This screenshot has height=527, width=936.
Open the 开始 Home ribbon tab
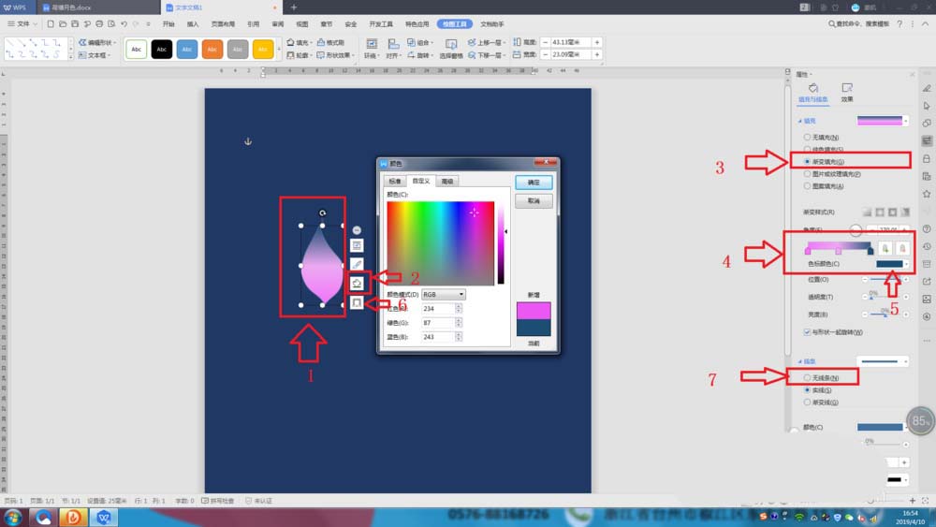pyautogui.click(x=168, y=24)
